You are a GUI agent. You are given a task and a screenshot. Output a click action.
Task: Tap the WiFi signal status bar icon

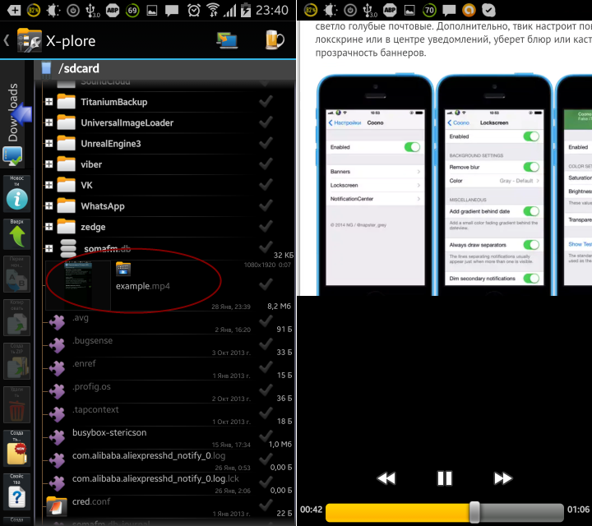click(213, 10)
